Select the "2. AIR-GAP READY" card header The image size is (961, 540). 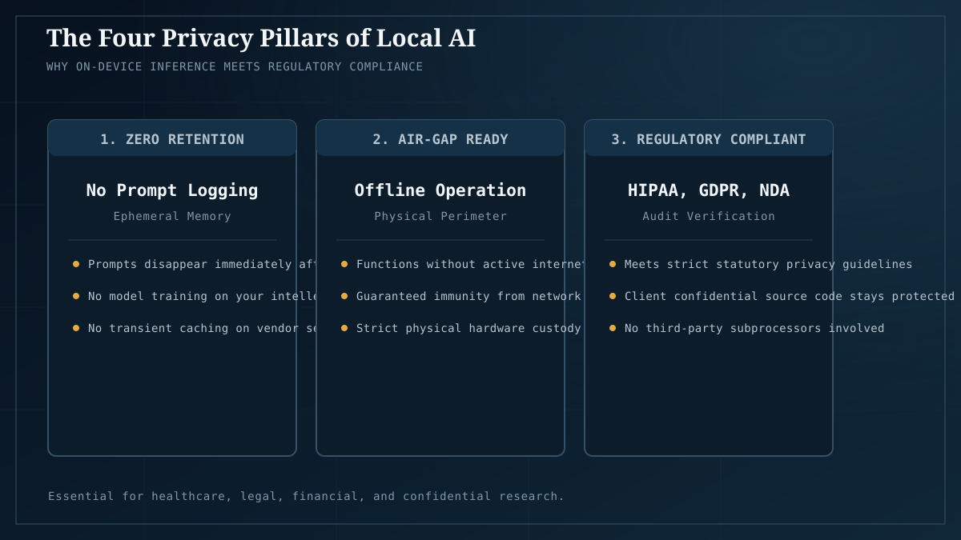pyautogui.click(x=440, y=138)
